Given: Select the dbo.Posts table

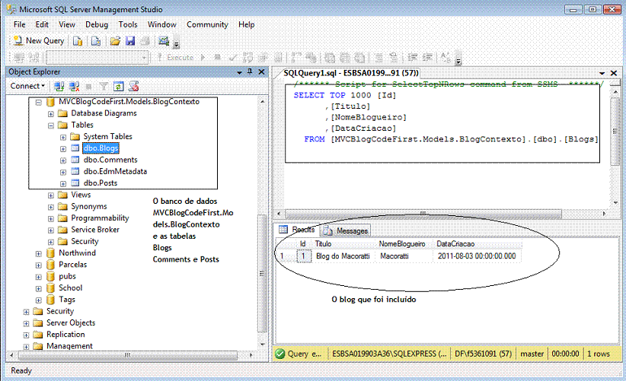Looking at the screenshot, I should [x=101, y=183].
